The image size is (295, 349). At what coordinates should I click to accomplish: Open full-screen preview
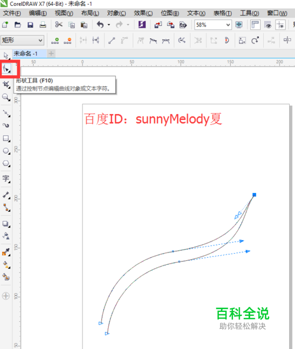coord(239,25)
